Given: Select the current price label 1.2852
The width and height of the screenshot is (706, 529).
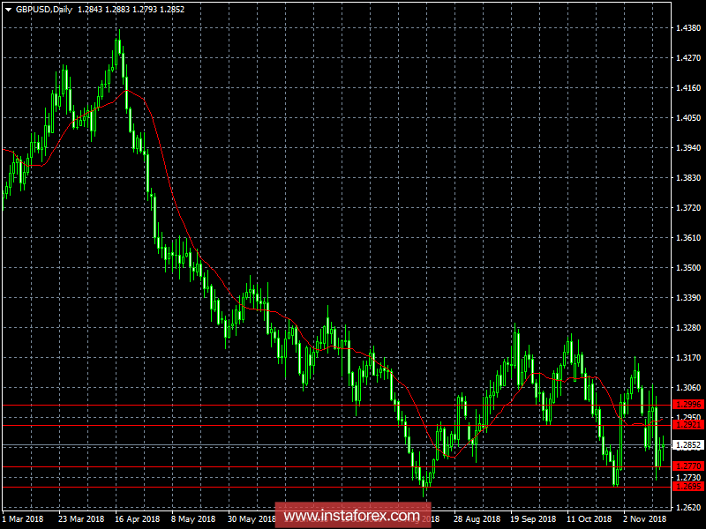Looking at the screenshot, I should 687,445.
